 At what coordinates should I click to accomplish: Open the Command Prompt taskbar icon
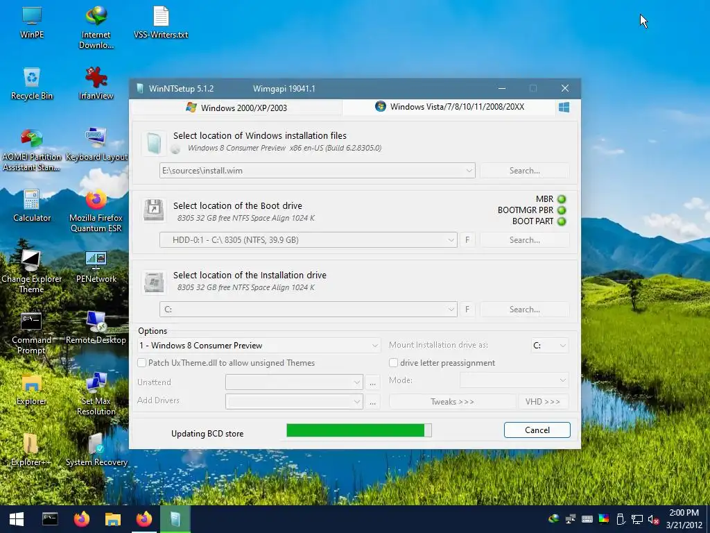[50, 519]
